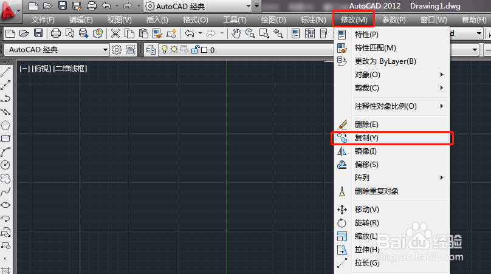Open the Layer Properties Manager icon

click(151, 50)
